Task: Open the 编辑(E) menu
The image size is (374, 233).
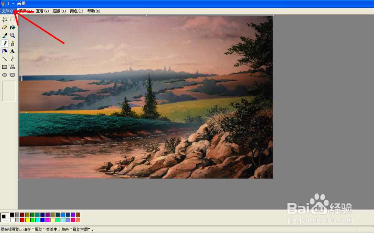Action: [25, 11]
